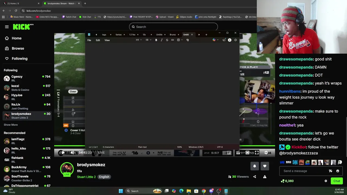Image resolution: width=347 pixels, height=195 pixels.
Task: Close the active Untitled Notepad tab
Action: (192, 35)
